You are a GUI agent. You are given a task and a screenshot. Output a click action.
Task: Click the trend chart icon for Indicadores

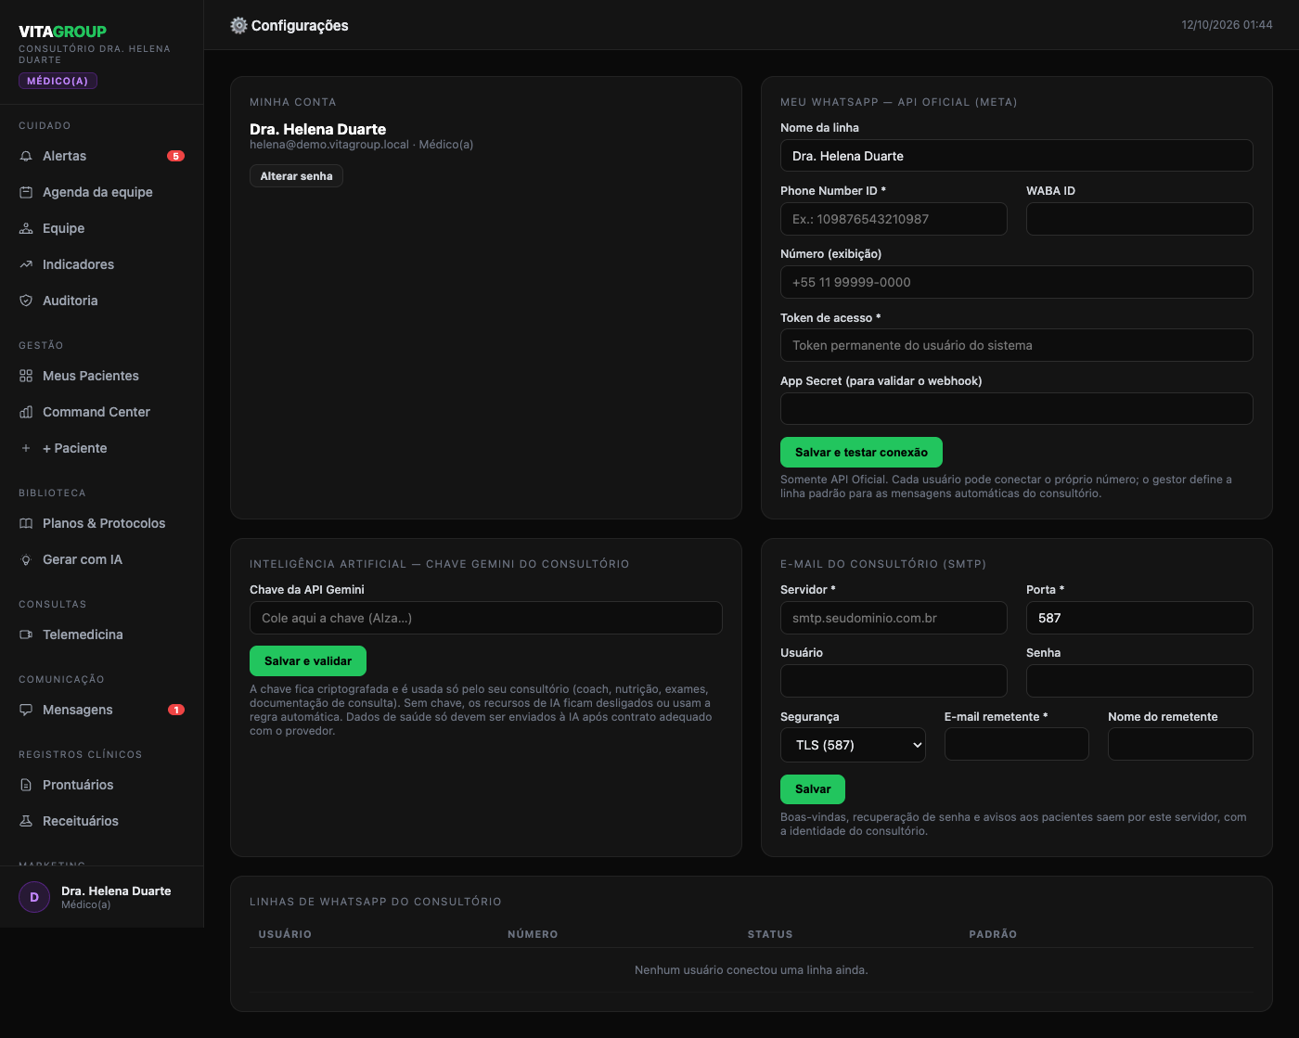click(26, 264)
